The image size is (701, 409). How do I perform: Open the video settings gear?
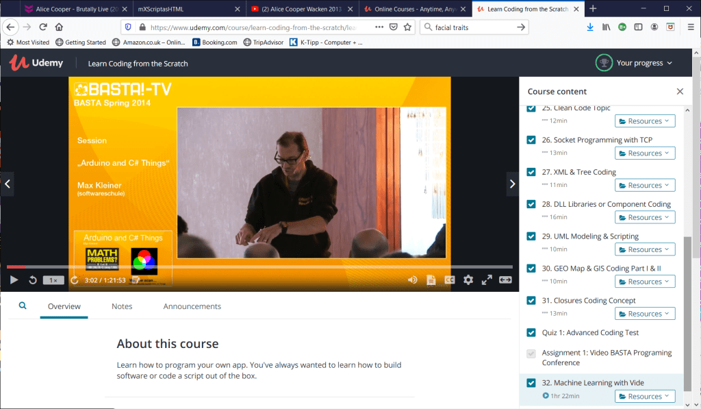click(x=468, y=280)
